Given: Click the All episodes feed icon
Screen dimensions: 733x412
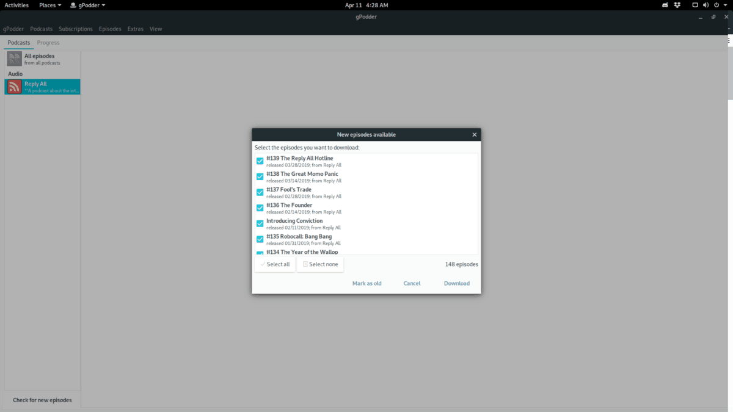Looking at the screenshot, I should 15,59.
